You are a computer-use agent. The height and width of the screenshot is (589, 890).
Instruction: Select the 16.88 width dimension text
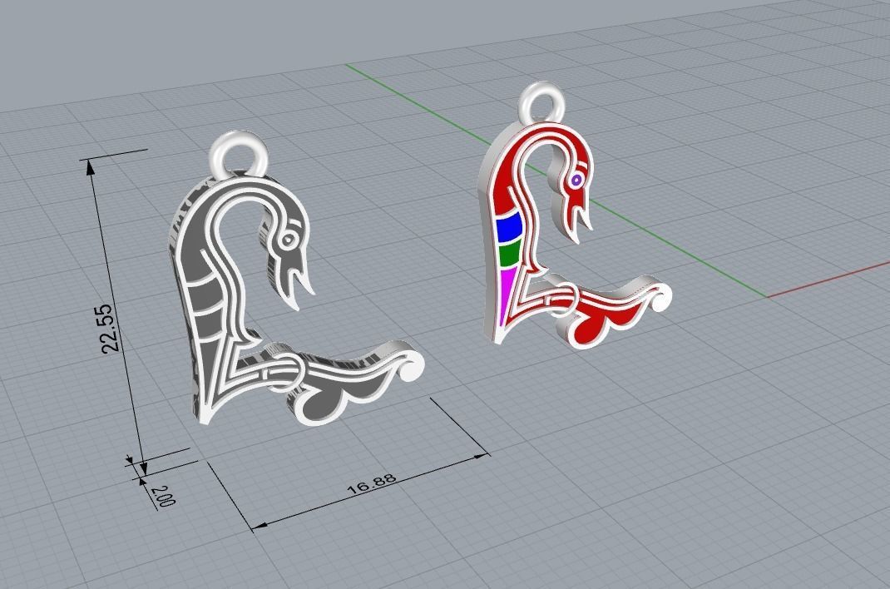click(x=372, y=483)
